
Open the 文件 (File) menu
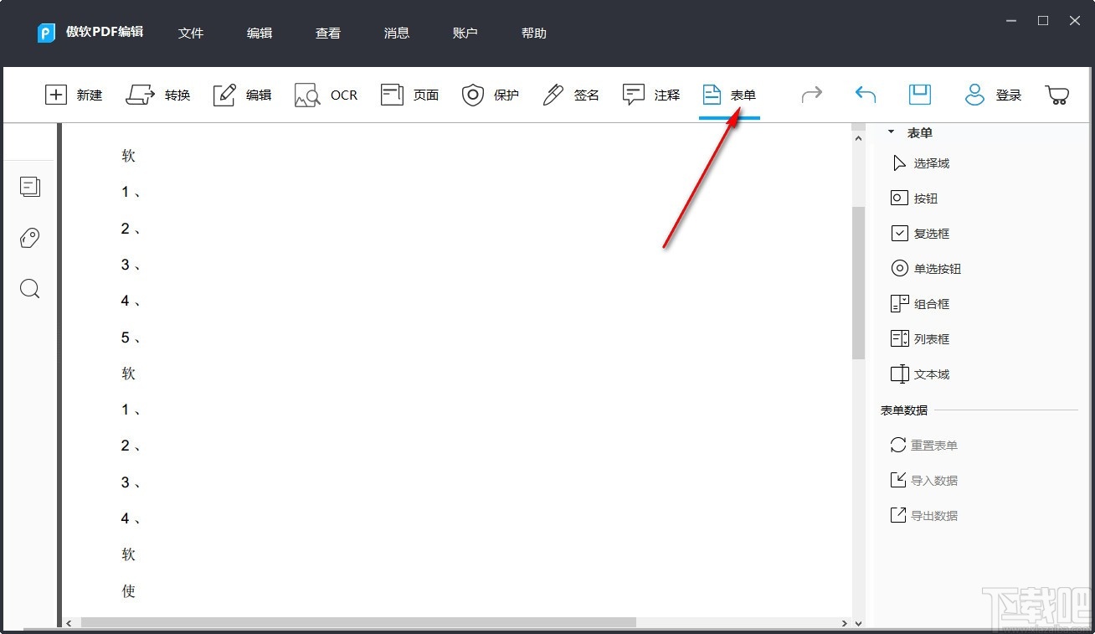[191, 34]
